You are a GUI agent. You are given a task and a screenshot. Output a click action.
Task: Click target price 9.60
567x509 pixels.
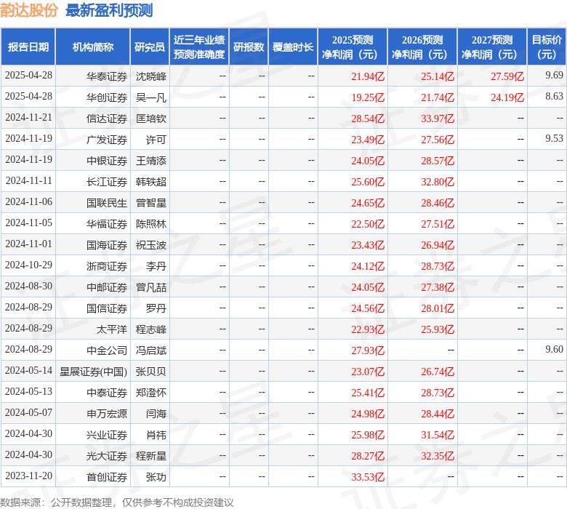pos(555,349)
